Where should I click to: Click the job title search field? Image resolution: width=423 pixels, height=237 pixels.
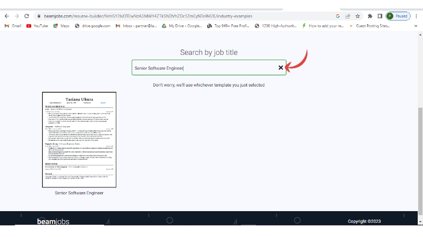pos(204,68)
